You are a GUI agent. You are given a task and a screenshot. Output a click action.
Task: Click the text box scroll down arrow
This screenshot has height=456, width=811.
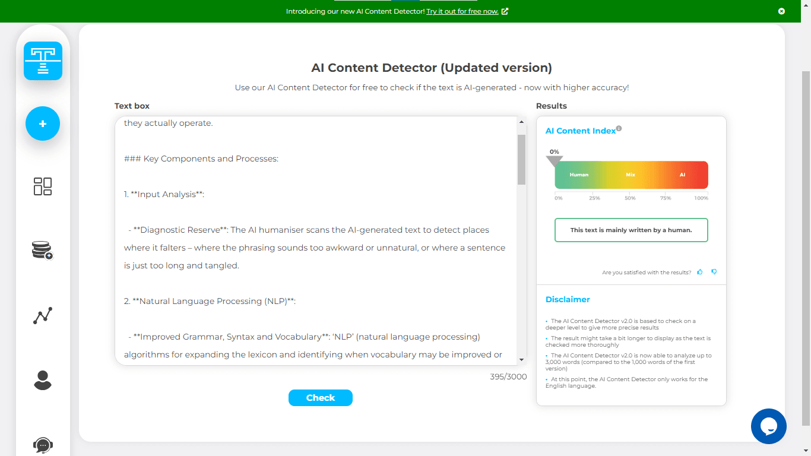point(521,359)
